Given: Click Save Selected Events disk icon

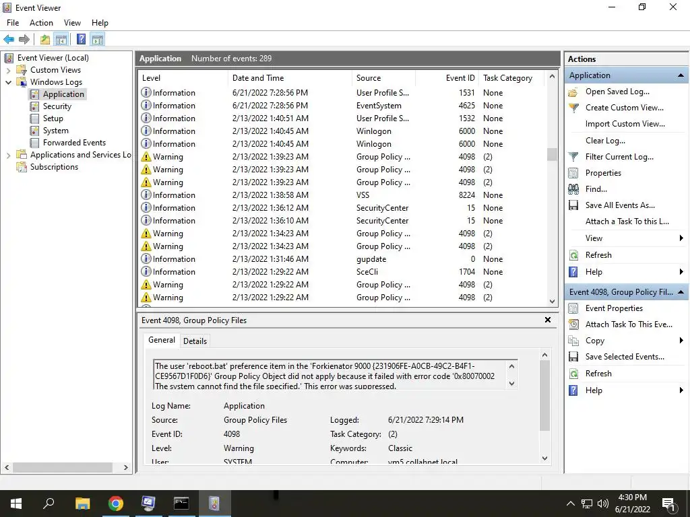Looking at the screenshot, I should point(573,357).
